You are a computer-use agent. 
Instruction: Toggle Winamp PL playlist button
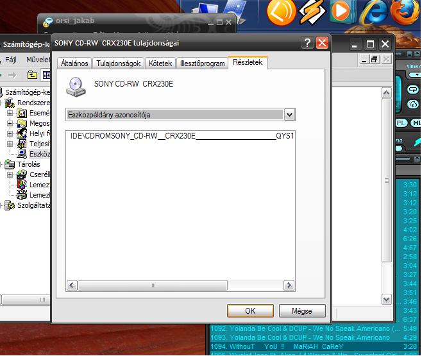click(401, 123)
